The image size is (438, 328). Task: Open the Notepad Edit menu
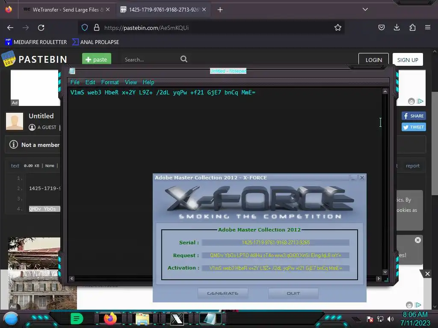coord(90,82)
